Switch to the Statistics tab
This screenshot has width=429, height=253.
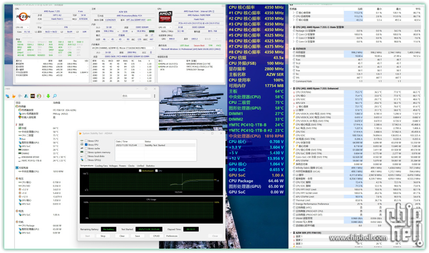150,166
